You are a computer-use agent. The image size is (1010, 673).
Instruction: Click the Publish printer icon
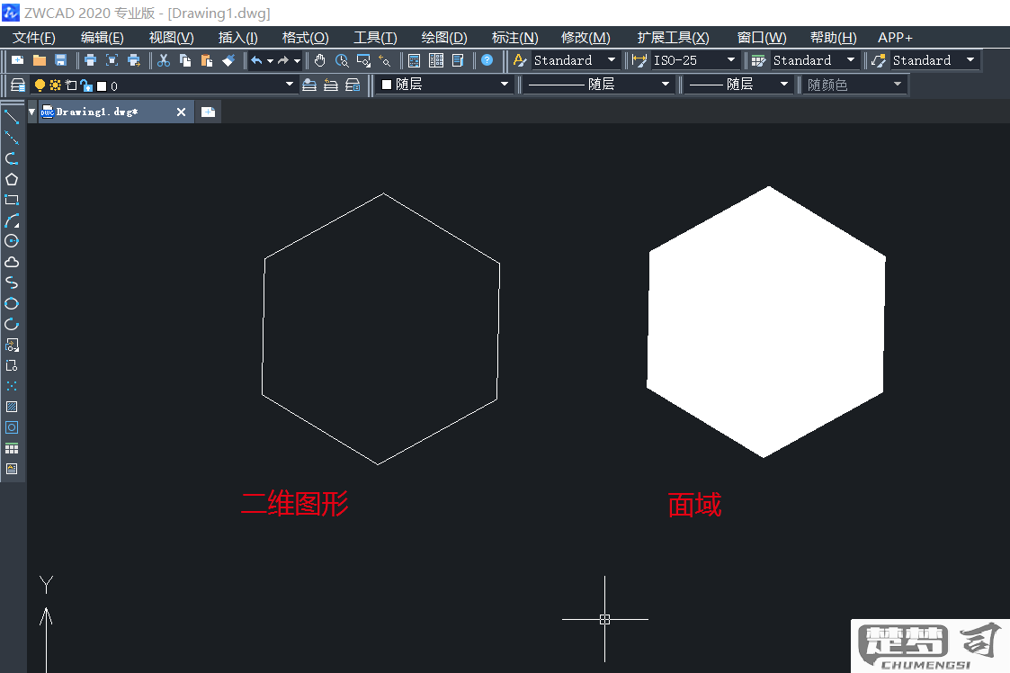click(134, 60)
